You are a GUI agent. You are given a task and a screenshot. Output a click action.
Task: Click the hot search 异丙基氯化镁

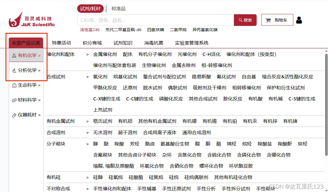coord(205,30)
